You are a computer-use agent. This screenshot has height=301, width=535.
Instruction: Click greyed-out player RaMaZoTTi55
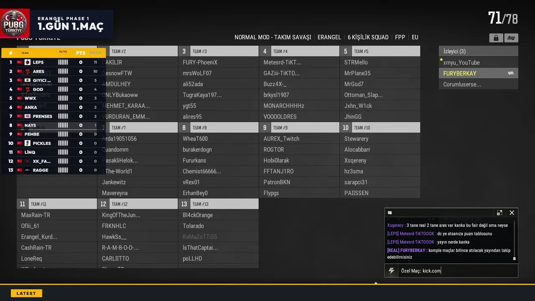click(x=219, y=237)
